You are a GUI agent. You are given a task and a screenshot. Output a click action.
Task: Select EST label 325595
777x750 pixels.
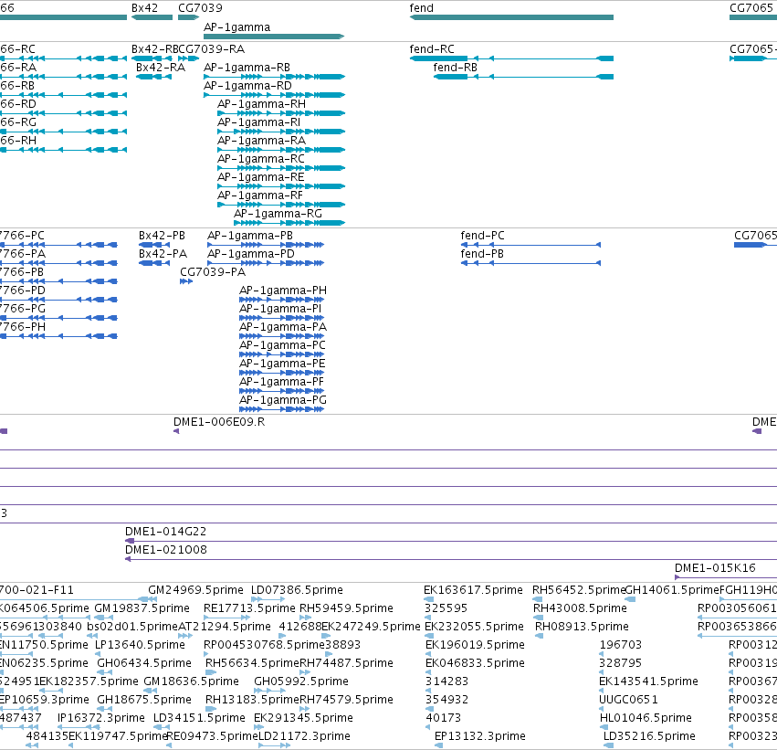coord(446,608)
